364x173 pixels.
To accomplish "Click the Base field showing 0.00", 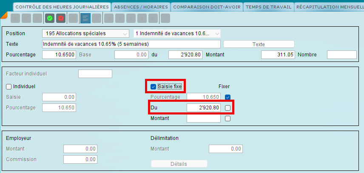I will [x=131, y=55].
